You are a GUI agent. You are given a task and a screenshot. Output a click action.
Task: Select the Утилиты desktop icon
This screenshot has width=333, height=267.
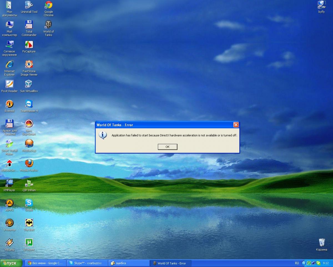(9, 225)
